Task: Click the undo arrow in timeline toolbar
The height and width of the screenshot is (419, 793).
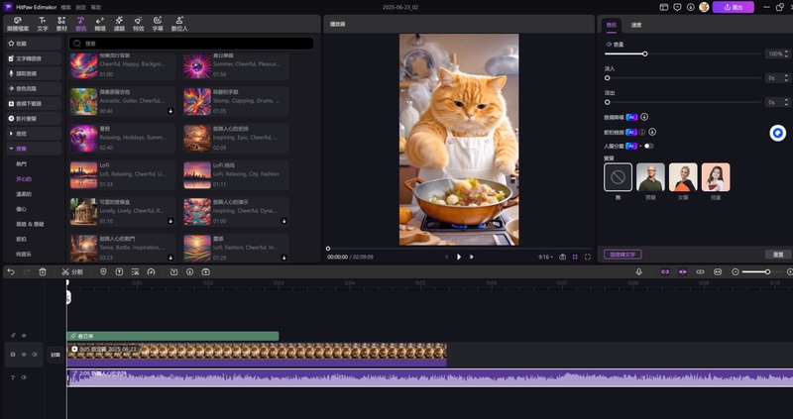Action: click(11, 271)
